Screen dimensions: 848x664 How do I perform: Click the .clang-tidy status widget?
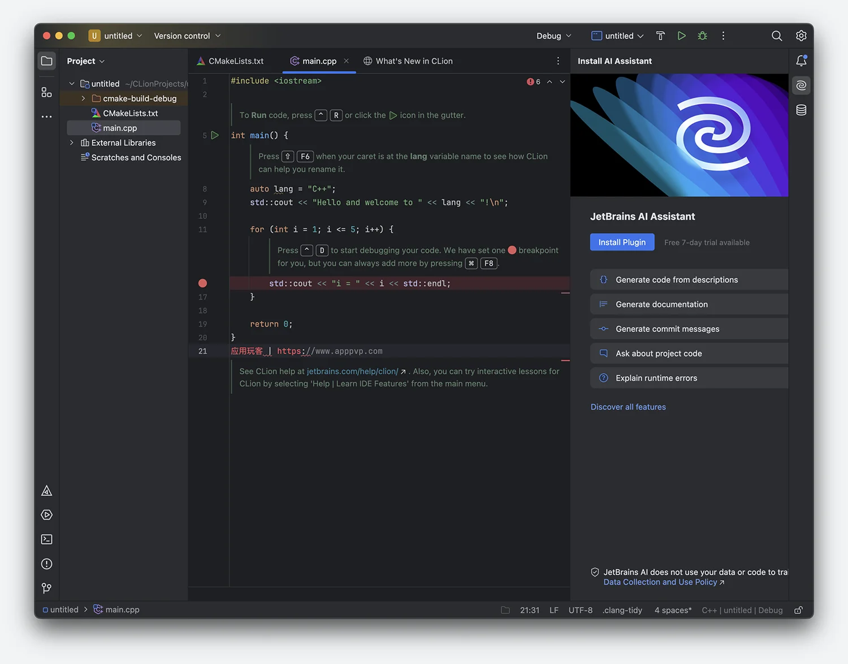tap(622, 610)
